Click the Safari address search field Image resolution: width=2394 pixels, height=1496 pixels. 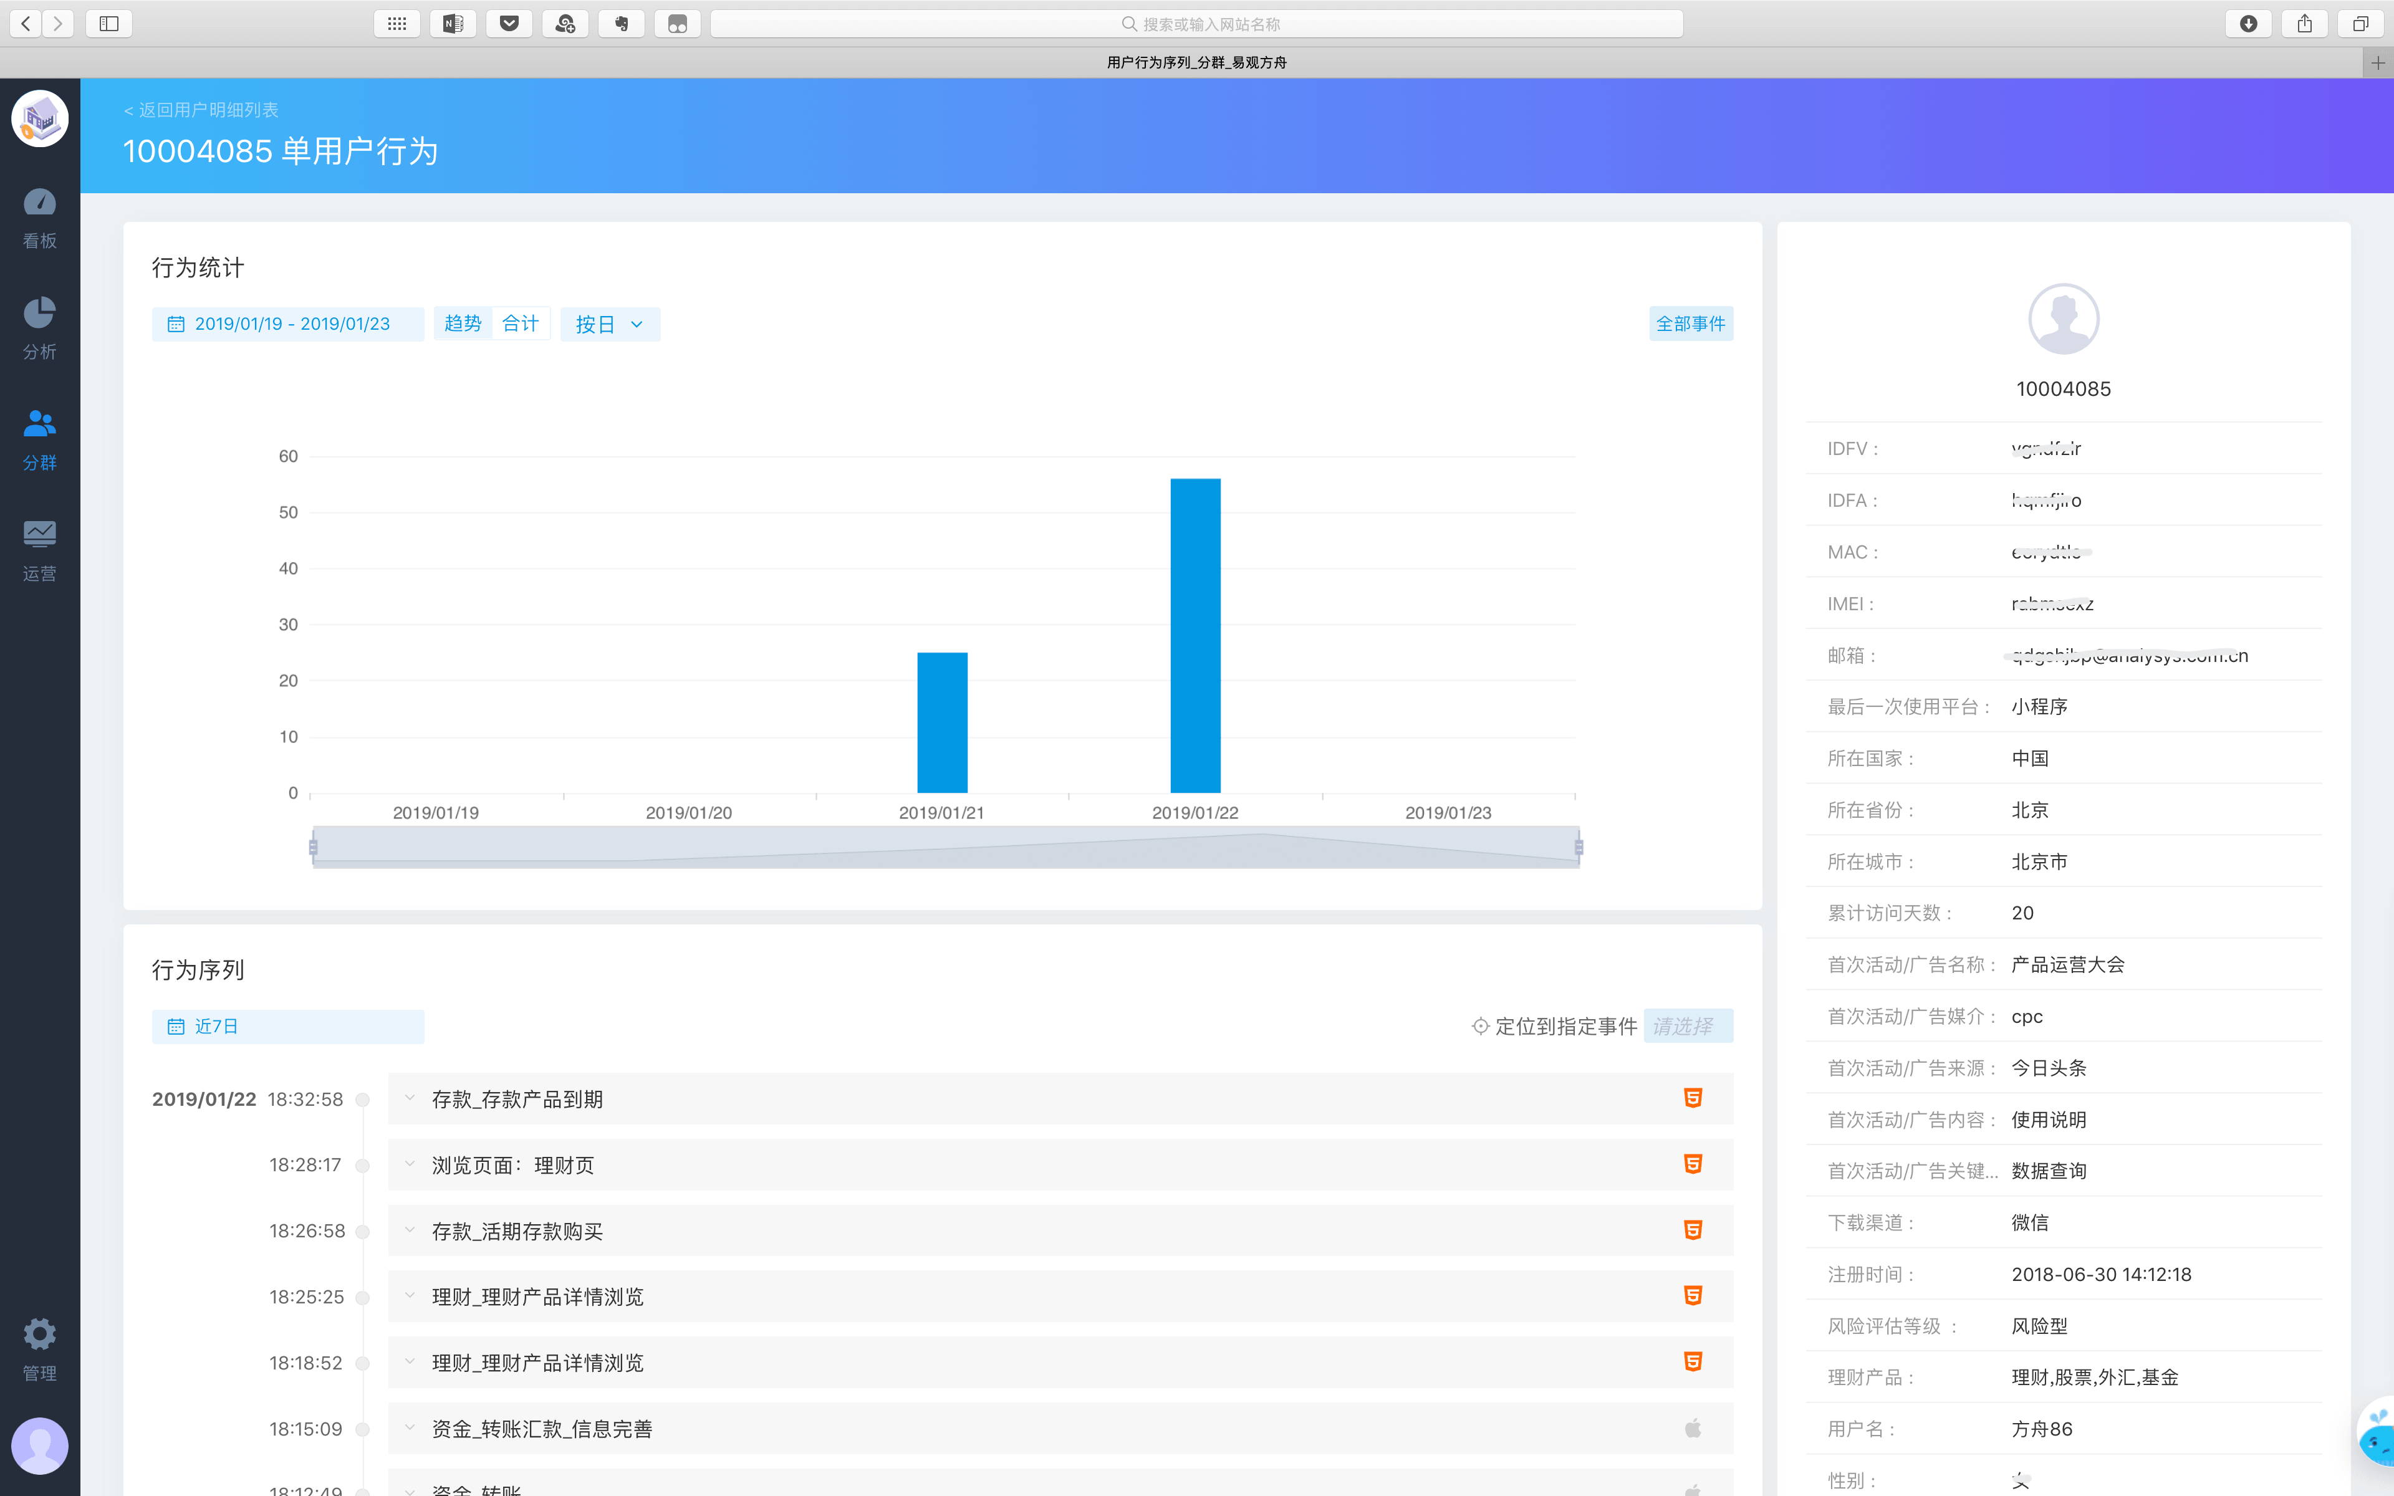click(1197, 24)
